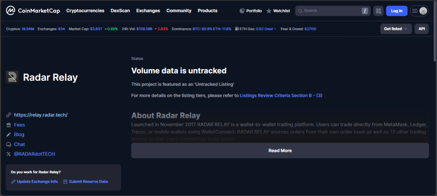Select the Exchanges menu item
Screen dimensions: 437x196
pyautogui.click(x=148, y=11)
